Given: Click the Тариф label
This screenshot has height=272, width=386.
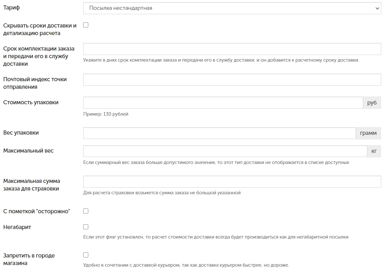Looking at the screenshot, I should point(11,8).
